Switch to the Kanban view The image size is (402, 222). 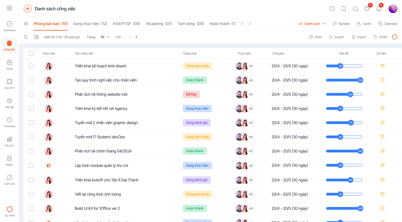pyautogui.click(x=341, y=24)
